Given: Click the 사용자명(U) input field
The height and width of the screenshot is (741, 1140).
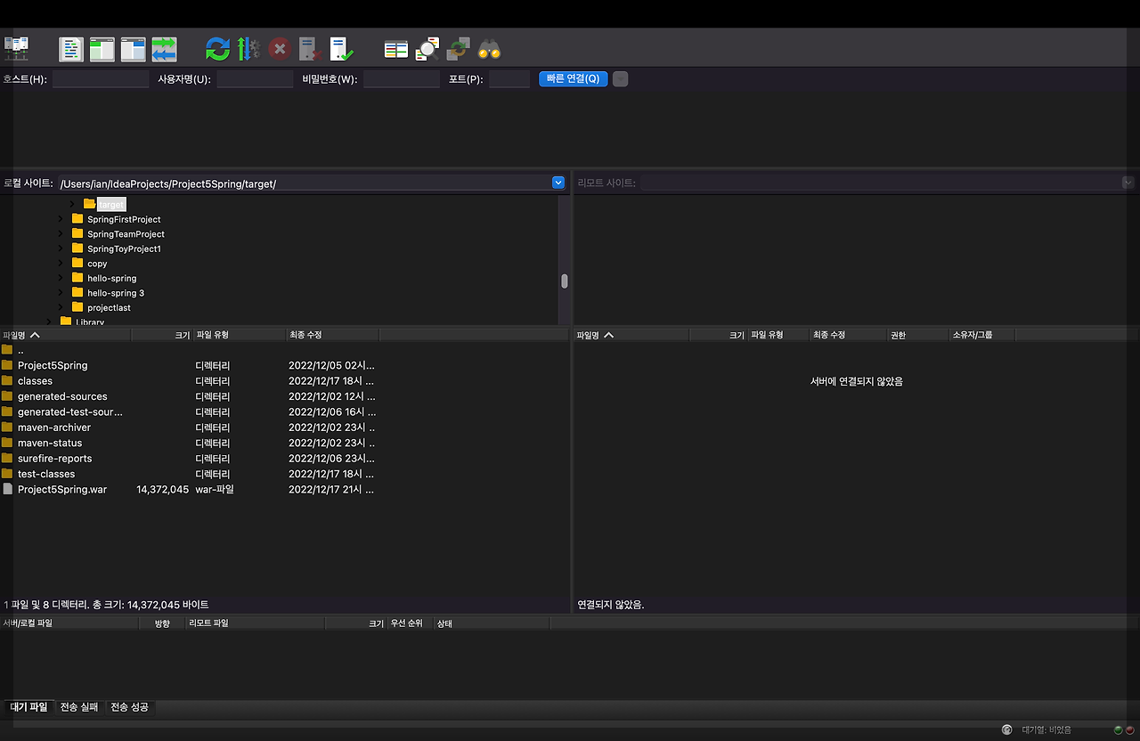Looking at the screenshot, I should [x=255, y=78].
